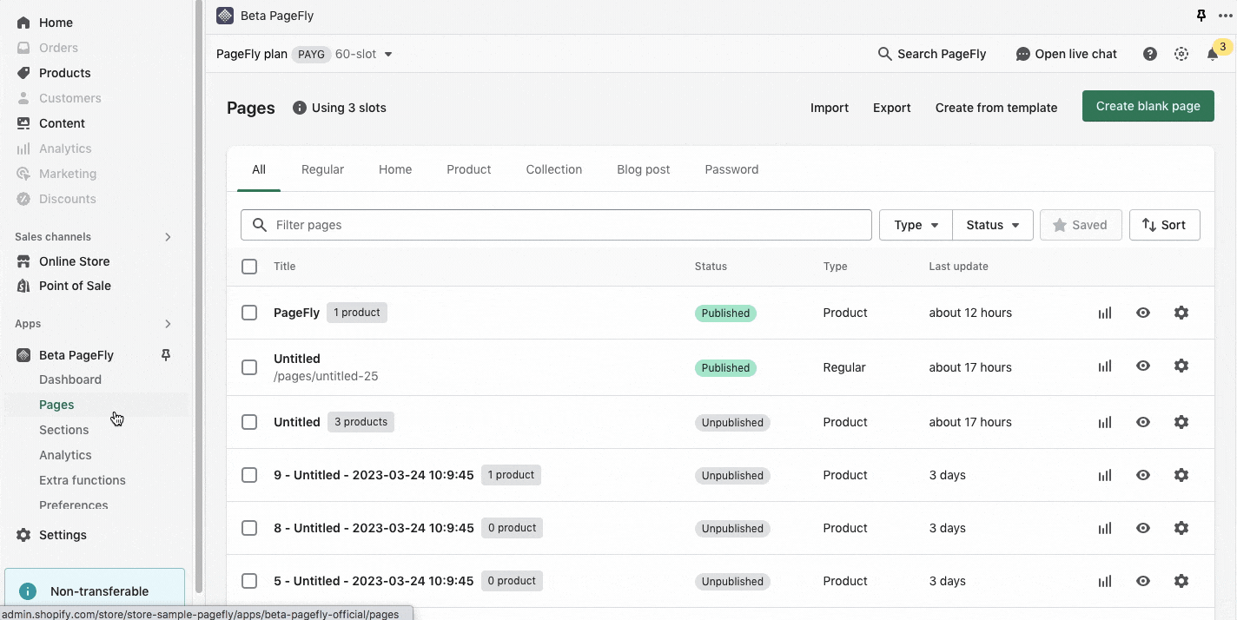Open analytics chart for Untitled 3 products row
The width and height of the screenshot is (1237, 620).
click(1105, 422)
